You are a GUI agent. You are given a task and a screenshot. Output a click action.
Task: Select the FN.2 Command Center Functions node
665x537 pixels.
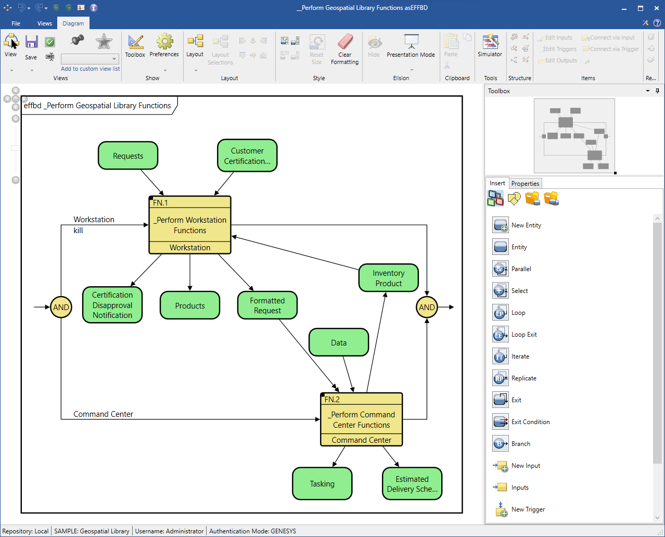(362, 419)
